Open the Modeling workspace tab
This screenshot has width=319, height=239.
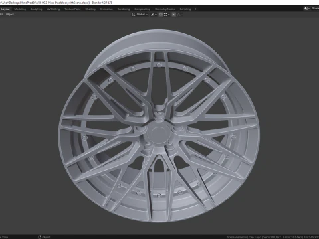pyautogui.click(x=20, y=9)
